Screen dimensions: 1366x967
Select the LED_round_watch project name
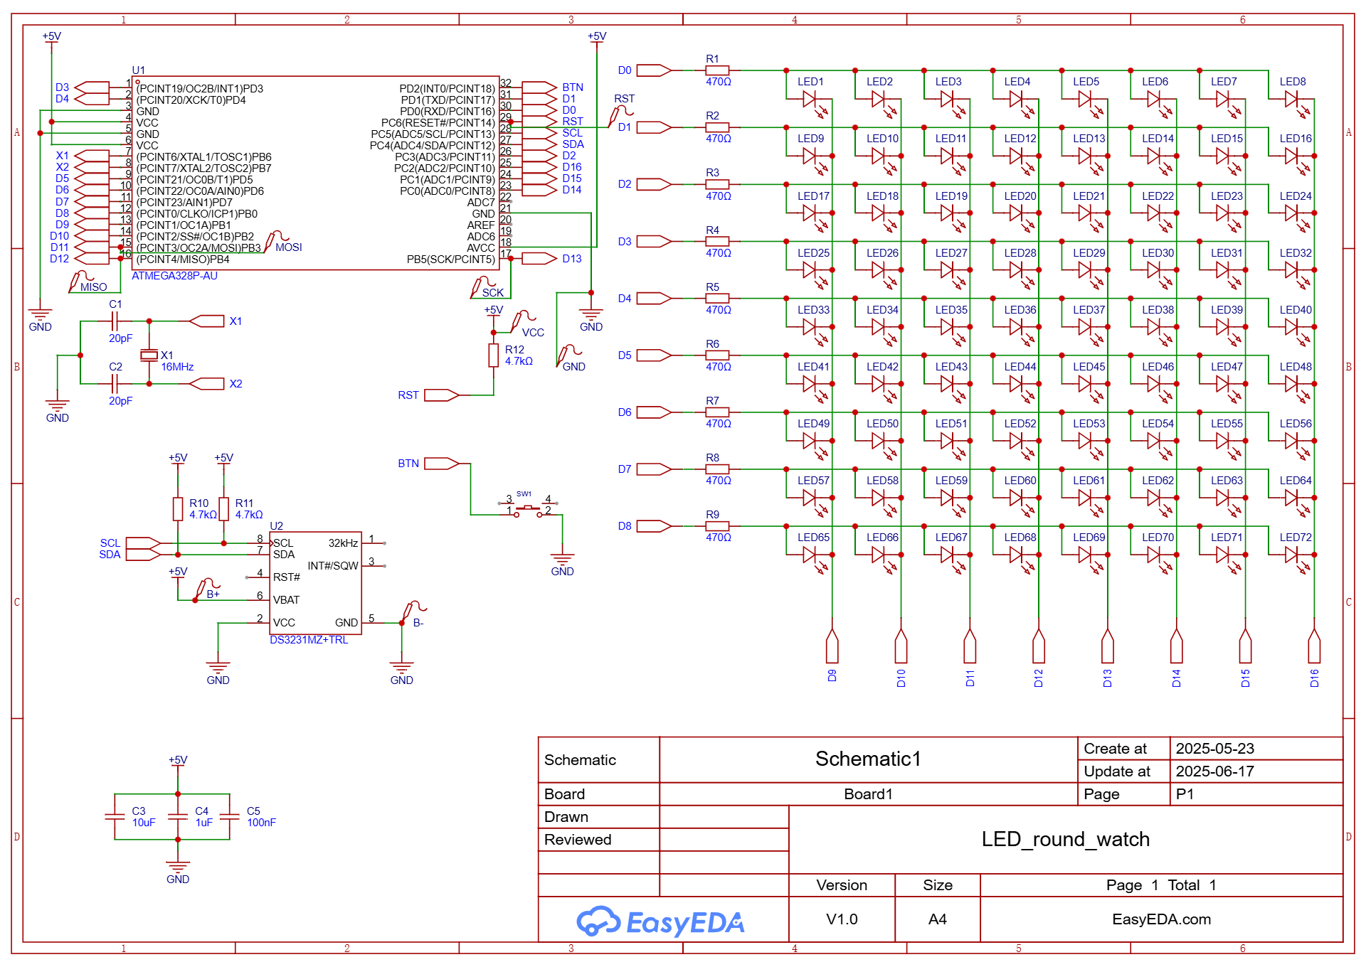(x=1065, y=840)
